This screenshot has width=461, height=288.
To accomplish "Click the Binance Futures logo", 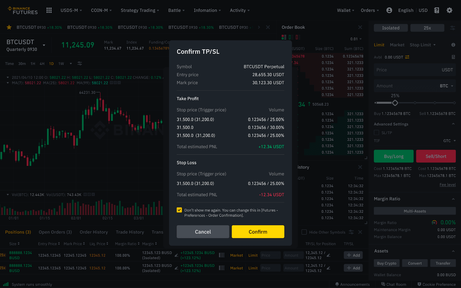I will 23,10.
